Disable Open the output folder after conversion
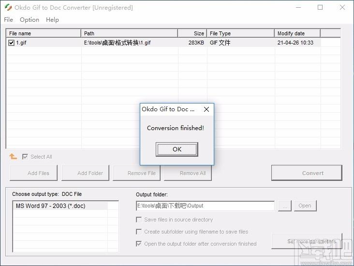Image resolution: width=354 pixels, height=266 pixels. [x=139, y=244]
